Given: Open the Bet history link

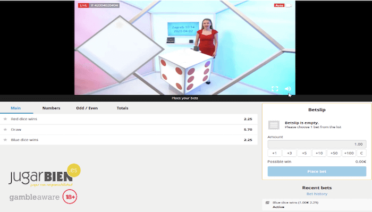Looking at the screenshot, I should tap(317, 194).
